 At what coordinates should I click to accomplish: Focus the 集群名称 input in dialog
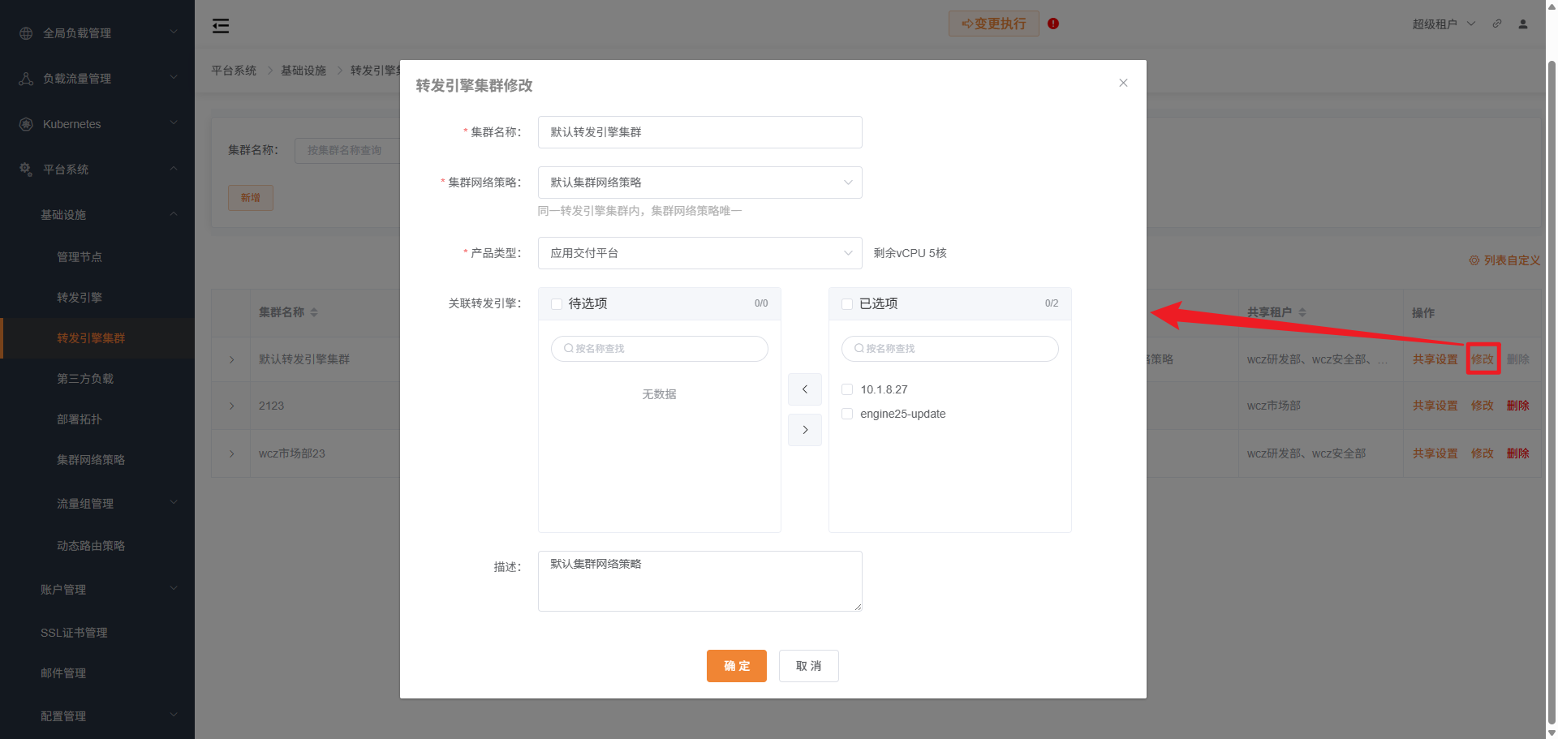[699, 132]
